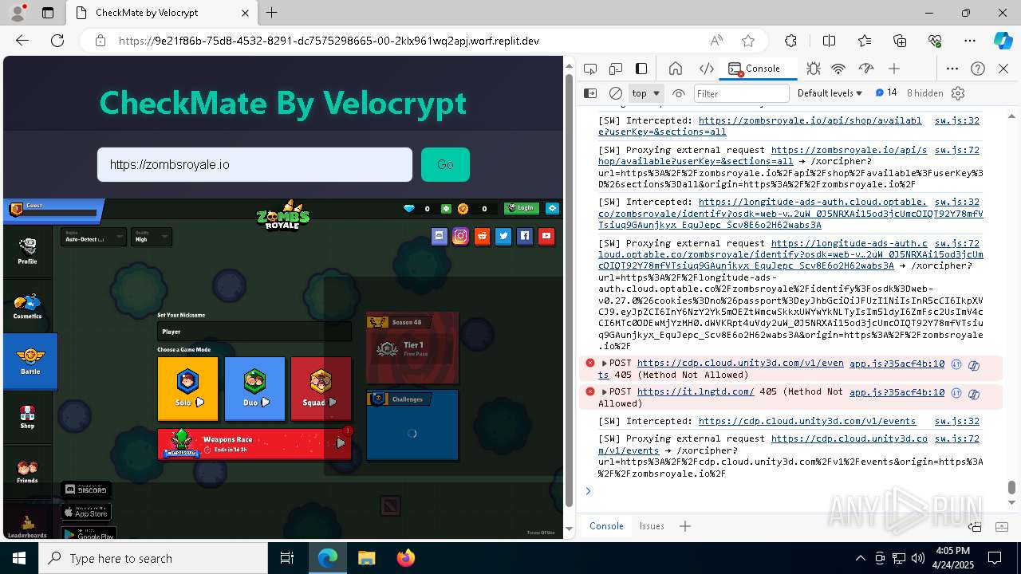Add a drawer tool with plus

[x=684, y=525]
